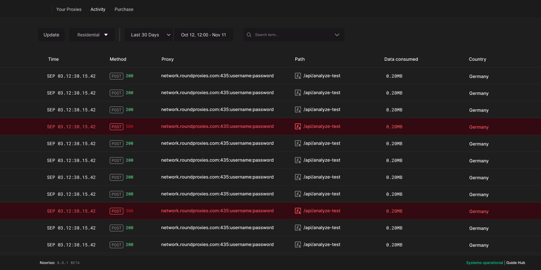Image resolution: width=541 pixels, height=270 pixels.
Task: Click the magnifier search icon
Action: coord(249,35)
